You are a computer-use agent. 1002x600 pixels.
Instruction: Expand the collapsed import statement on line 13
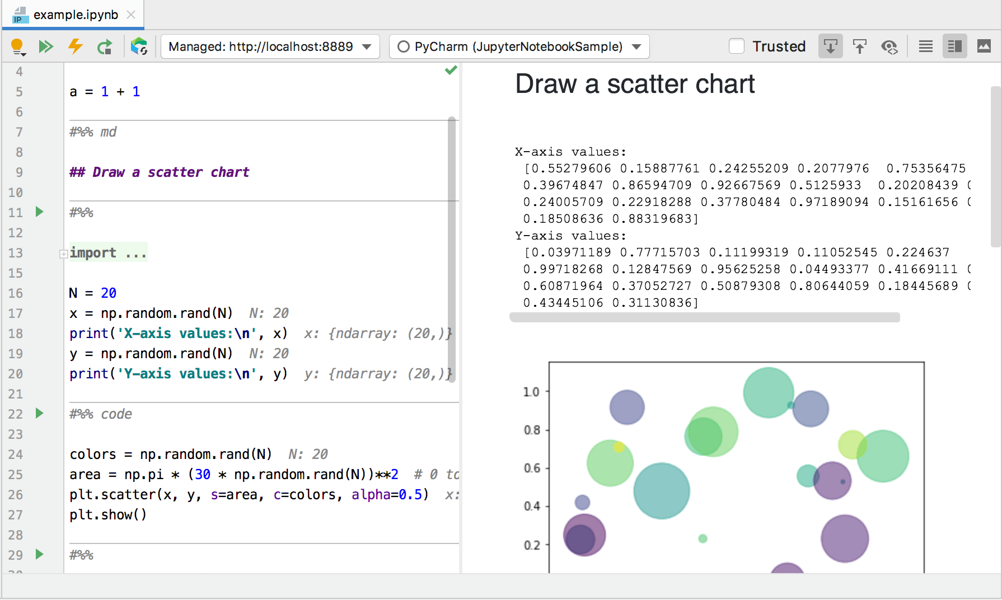click(63, 254)
